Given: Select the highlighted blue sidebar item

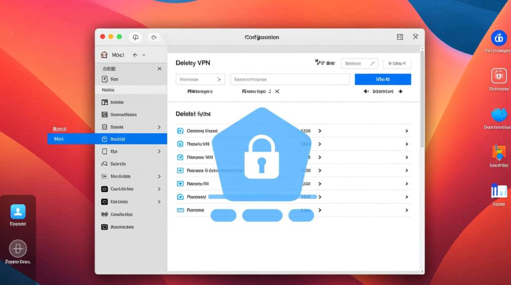Looking at the screenshot, I should pos(131,139).
